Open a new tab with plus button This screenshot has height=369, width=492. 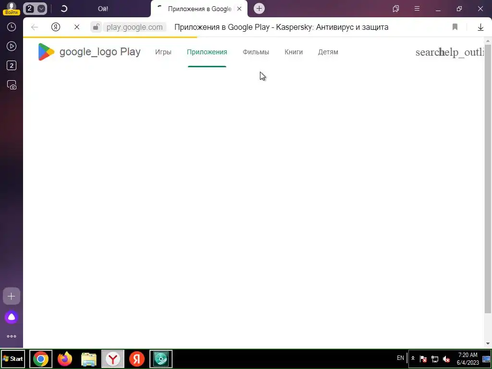click(x=259, y=9)
